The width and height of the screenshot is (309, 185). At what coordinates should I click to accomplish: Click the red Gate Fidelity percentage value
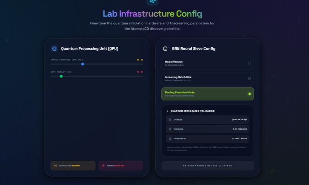[x=140, y=72]
